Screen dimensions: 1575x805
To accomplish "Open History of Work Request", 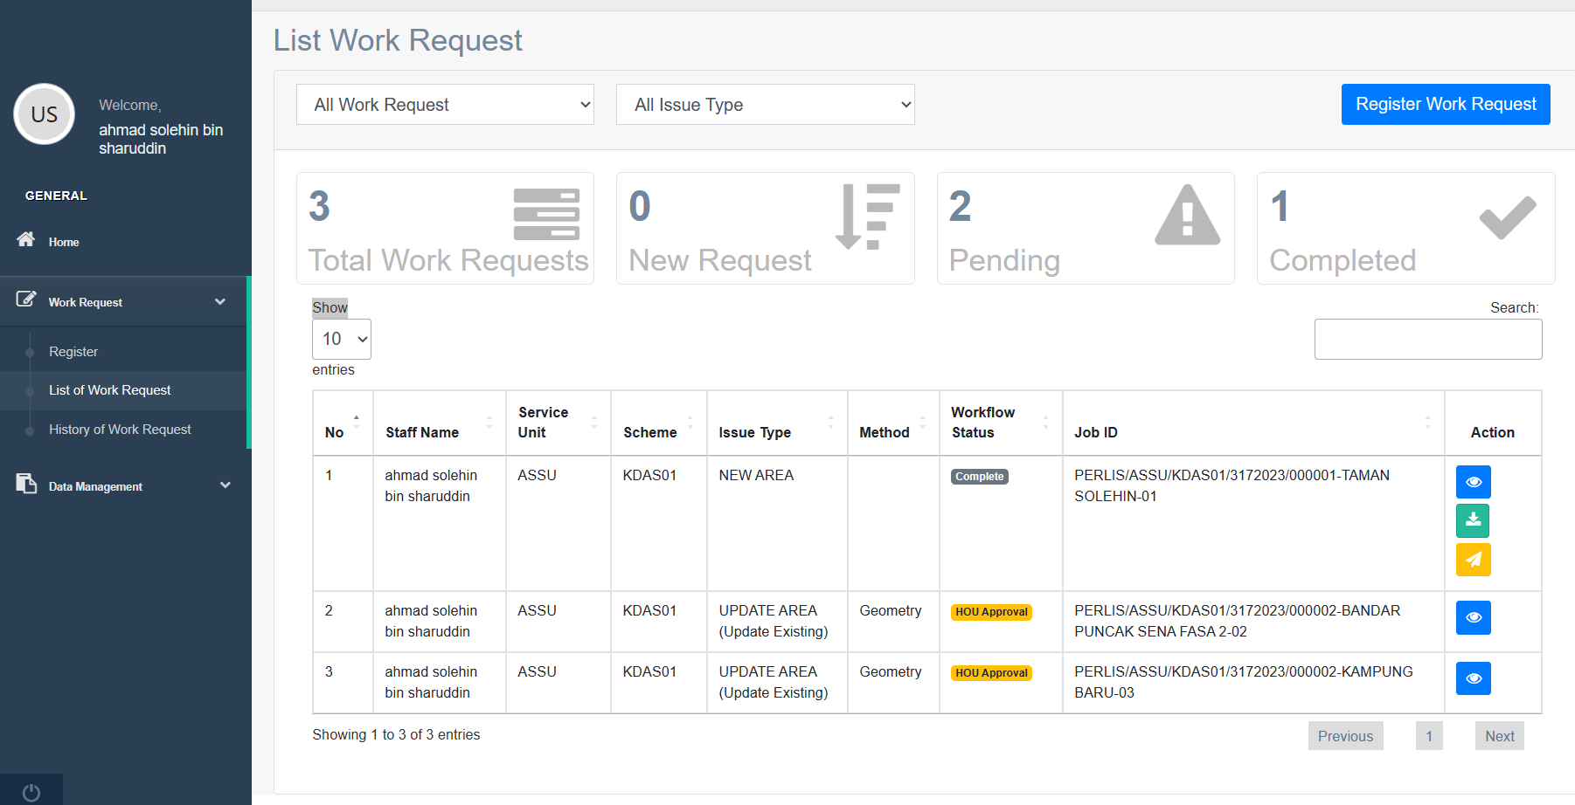I will (120, 430).
